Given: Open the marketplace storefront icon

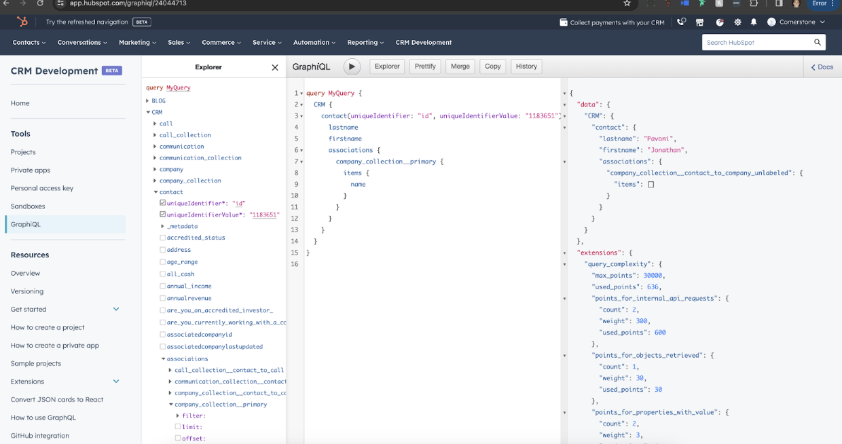Looking at the screenshot, I should tap(700, 22).
